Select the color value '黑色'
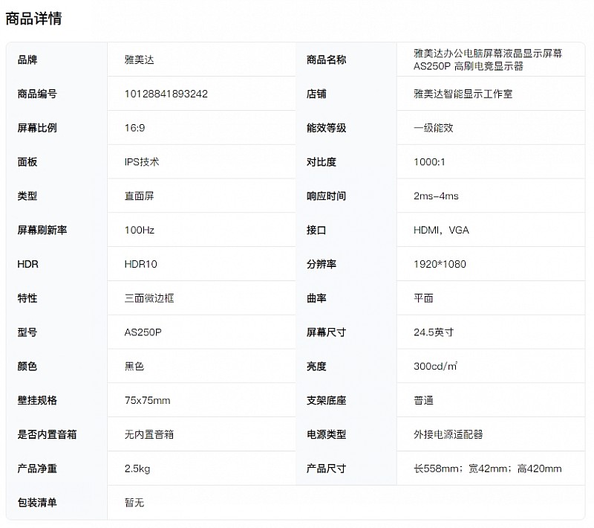594x528 pixels. point(134,367)
